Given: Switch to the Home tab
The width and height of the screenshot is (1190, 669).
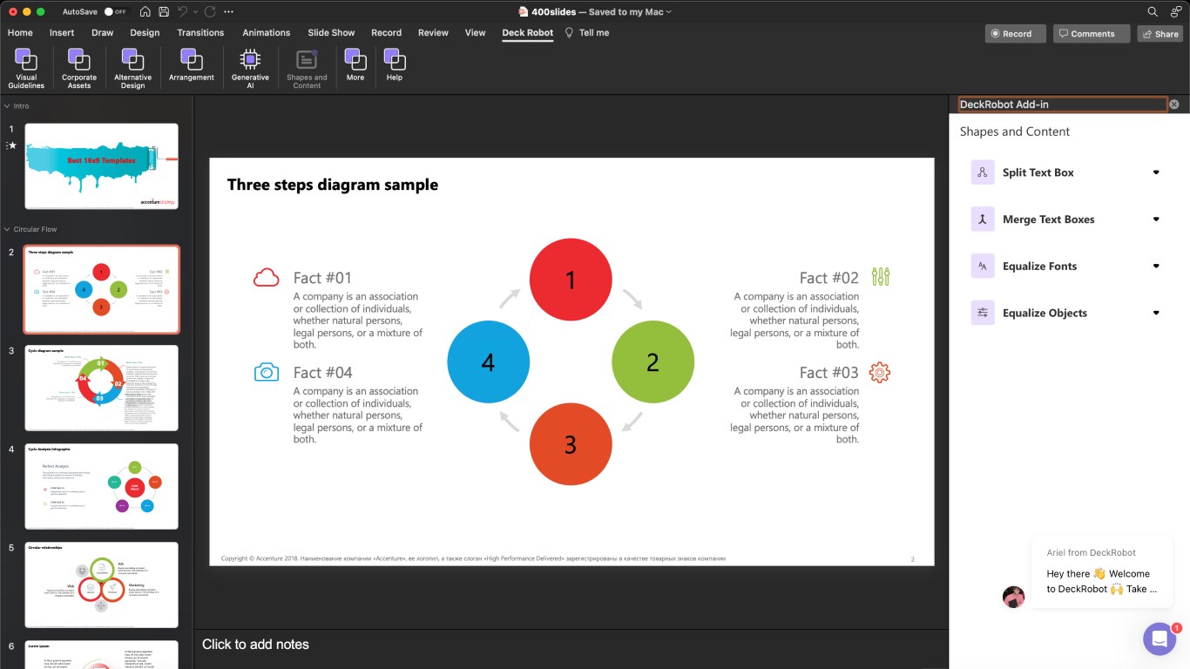Looking at the screenshot, I should (x=20, y=32).
